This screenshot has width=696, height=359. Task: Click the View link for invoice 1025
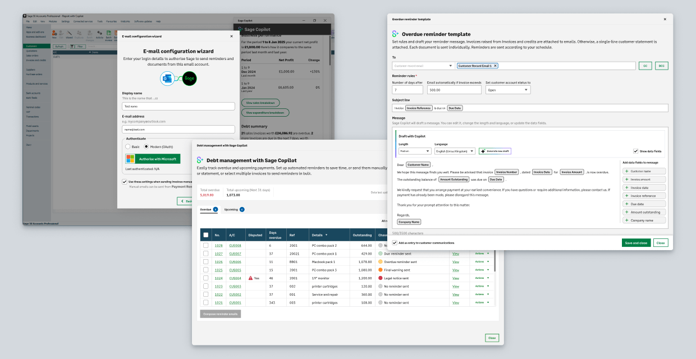pyautogui.click(x=456, y=270)
